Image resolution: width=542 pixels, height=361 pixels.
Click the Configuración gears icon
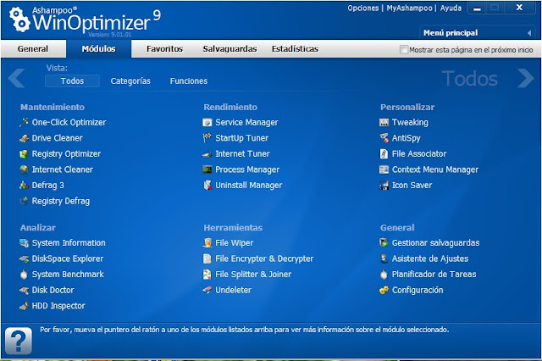(384, 290)
